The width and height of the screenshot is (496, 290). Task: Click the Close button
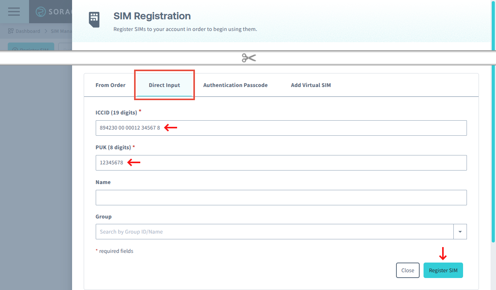pyautogui.click(x=408, y=270)
